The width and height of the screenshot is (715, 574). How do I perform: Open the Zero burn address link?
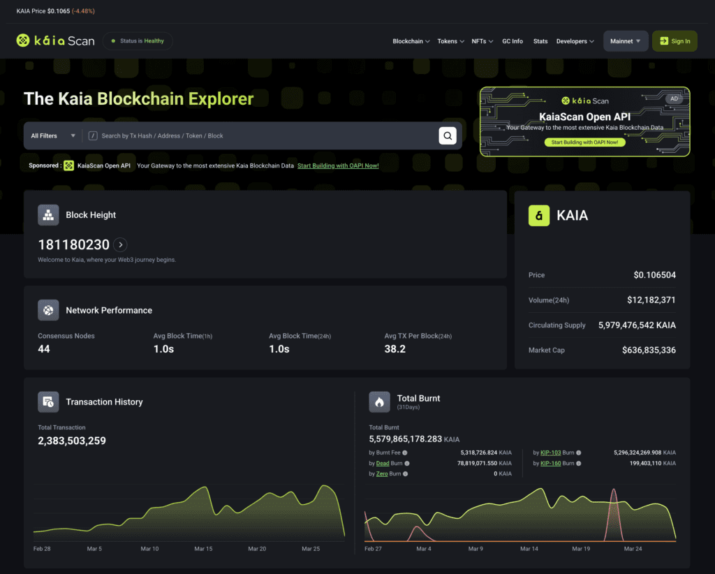tap(382, 473)
